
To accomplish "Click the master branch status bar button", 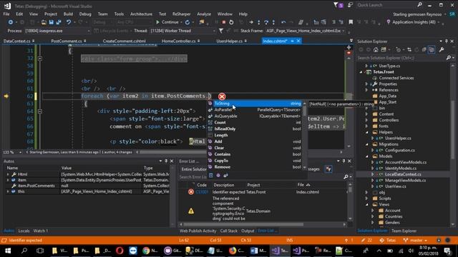I will click(415, 241).
